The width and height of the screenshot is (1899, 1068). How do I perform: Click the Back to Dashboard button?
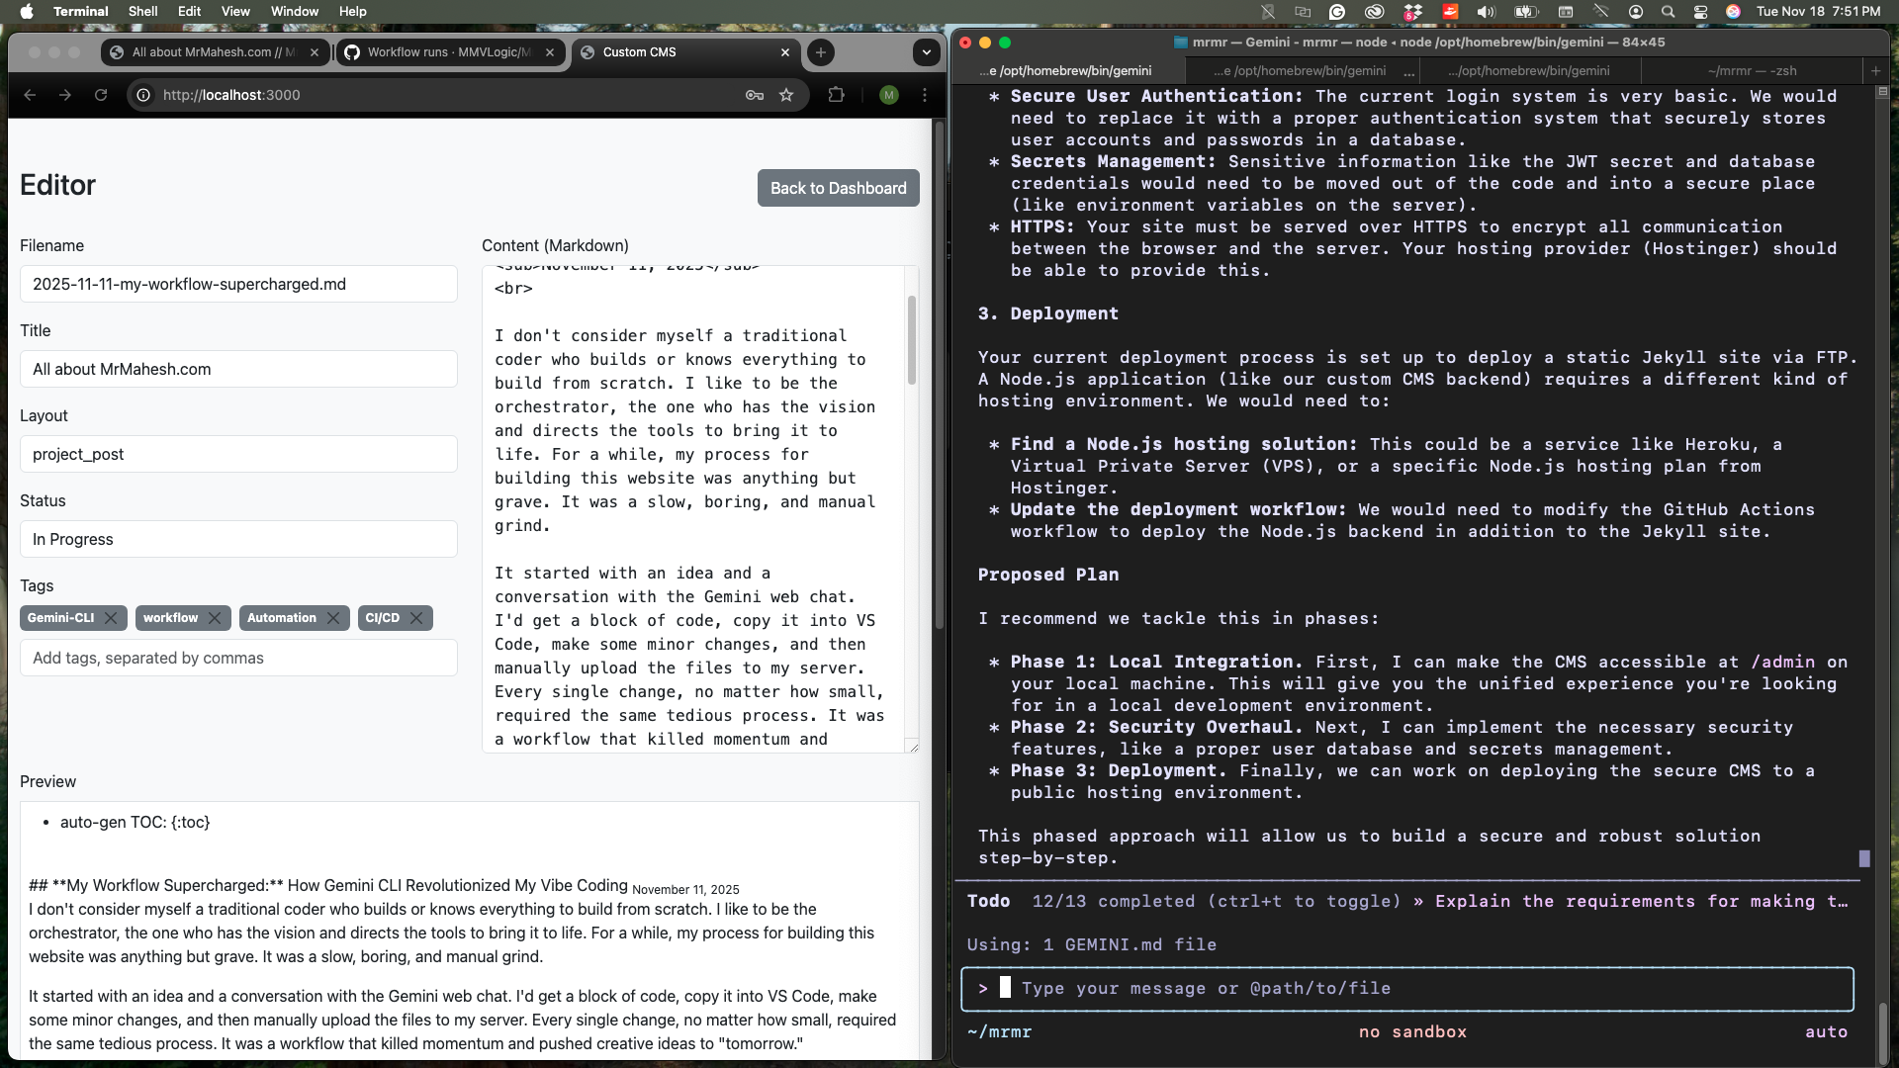coord(838,187)
